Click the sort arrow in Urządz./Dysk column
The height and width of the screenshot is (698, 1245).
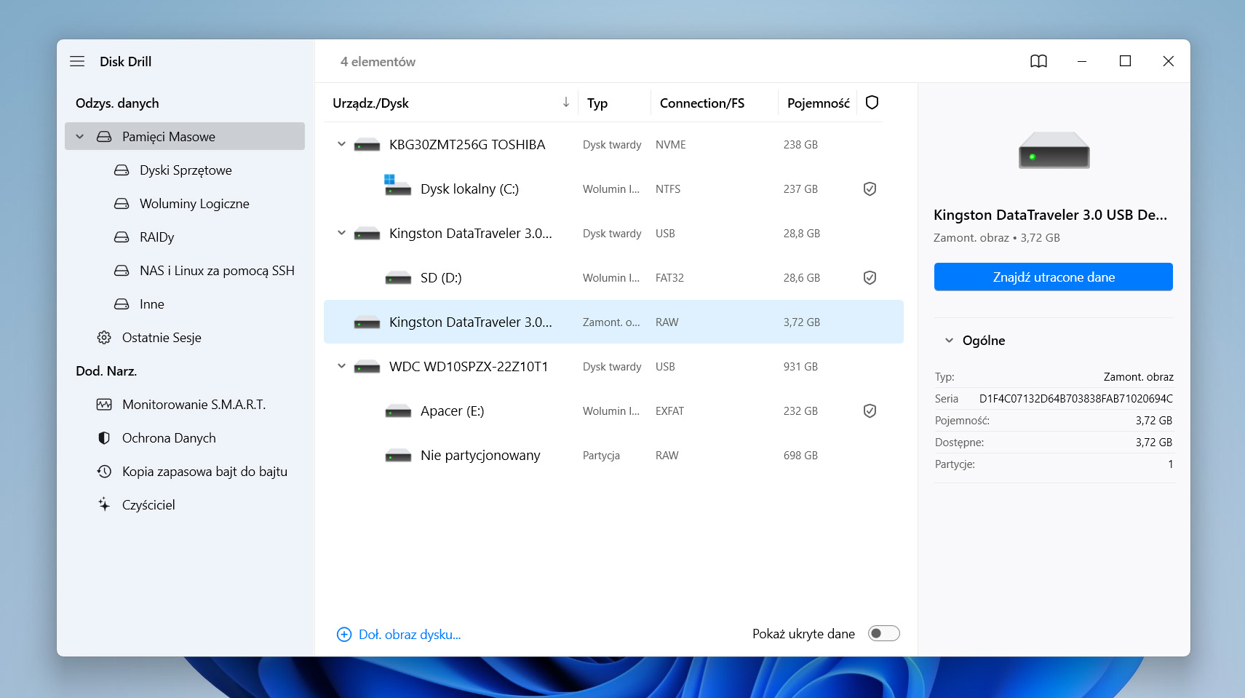click(565, 103)
